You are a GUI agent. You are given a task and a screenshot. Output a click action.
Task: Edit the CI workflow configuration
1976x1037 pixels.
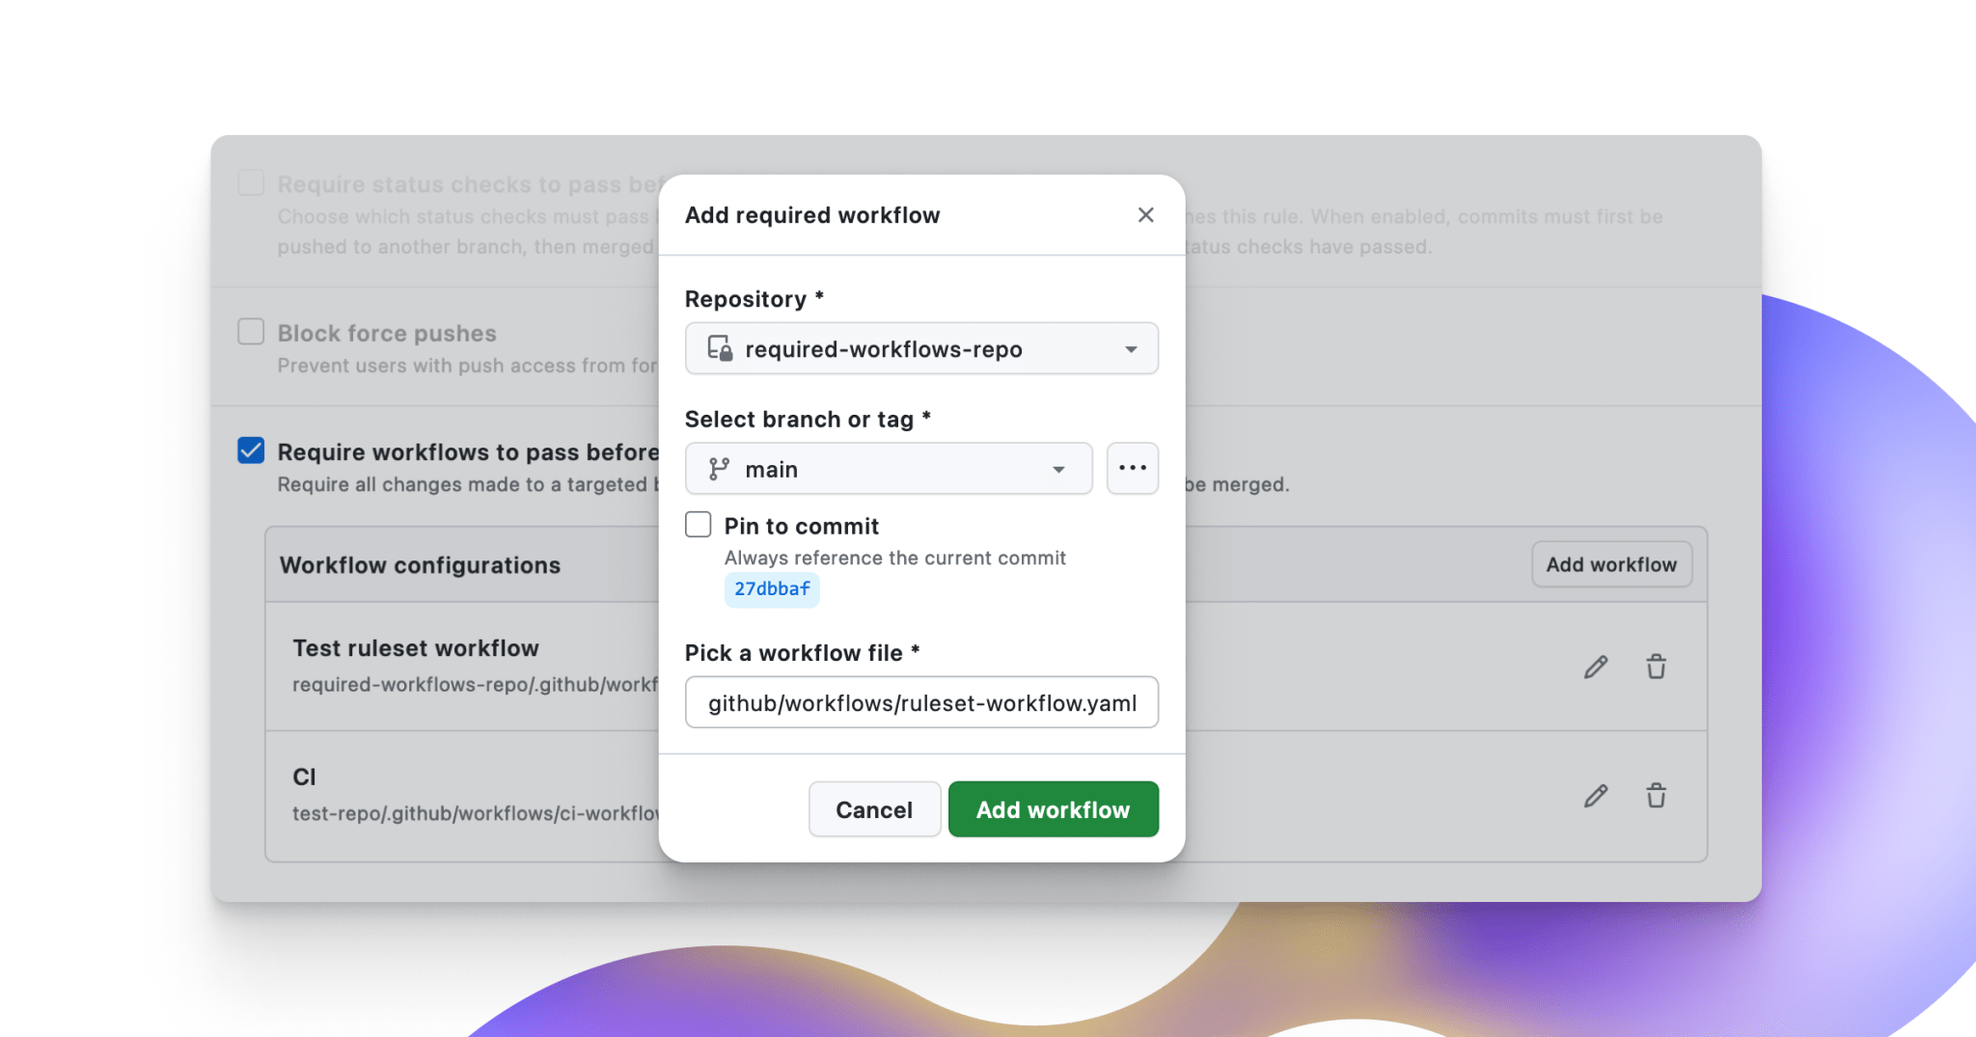1597,795
